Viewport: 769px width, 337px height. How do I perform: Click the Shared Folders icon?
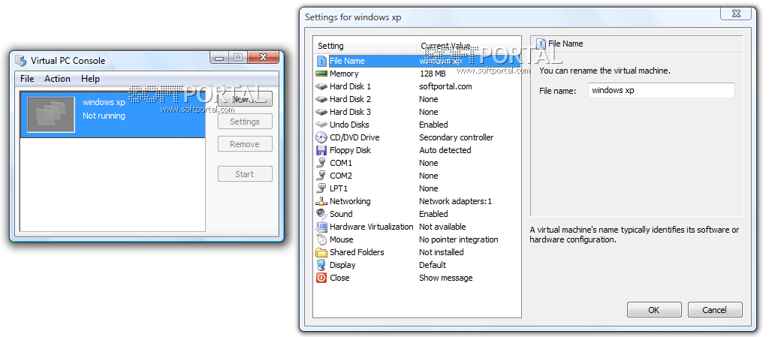pyautogui.click(x=321, y=253)
